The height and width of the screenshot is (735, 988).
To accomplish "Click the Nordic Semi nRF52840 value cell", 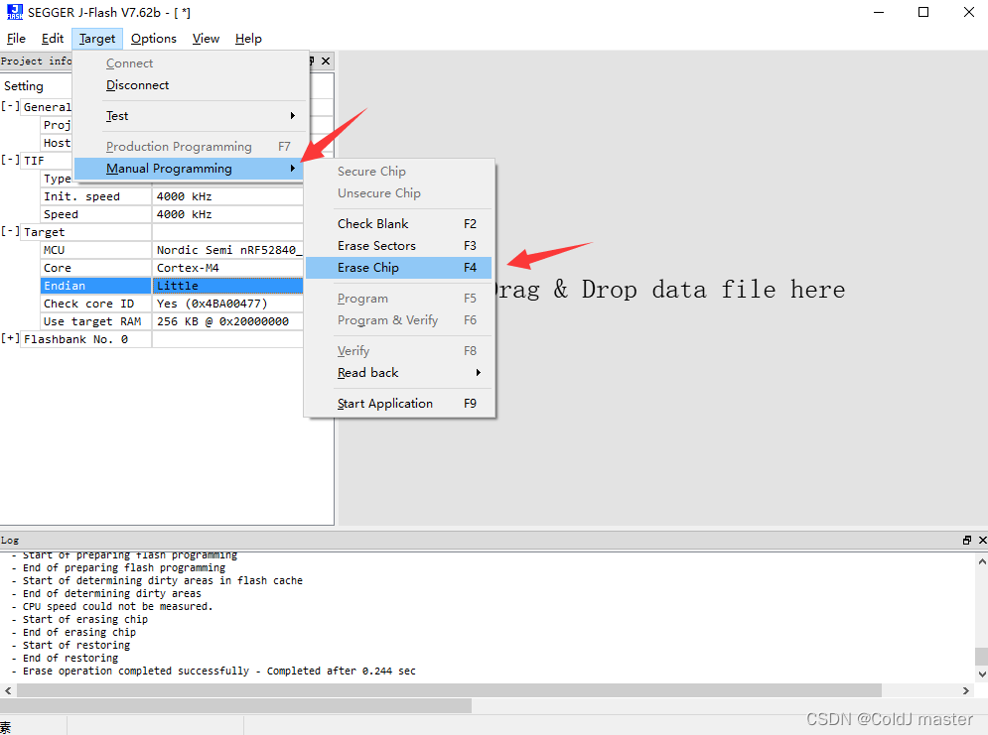I will pyautogui.click(x=228, y=250).
